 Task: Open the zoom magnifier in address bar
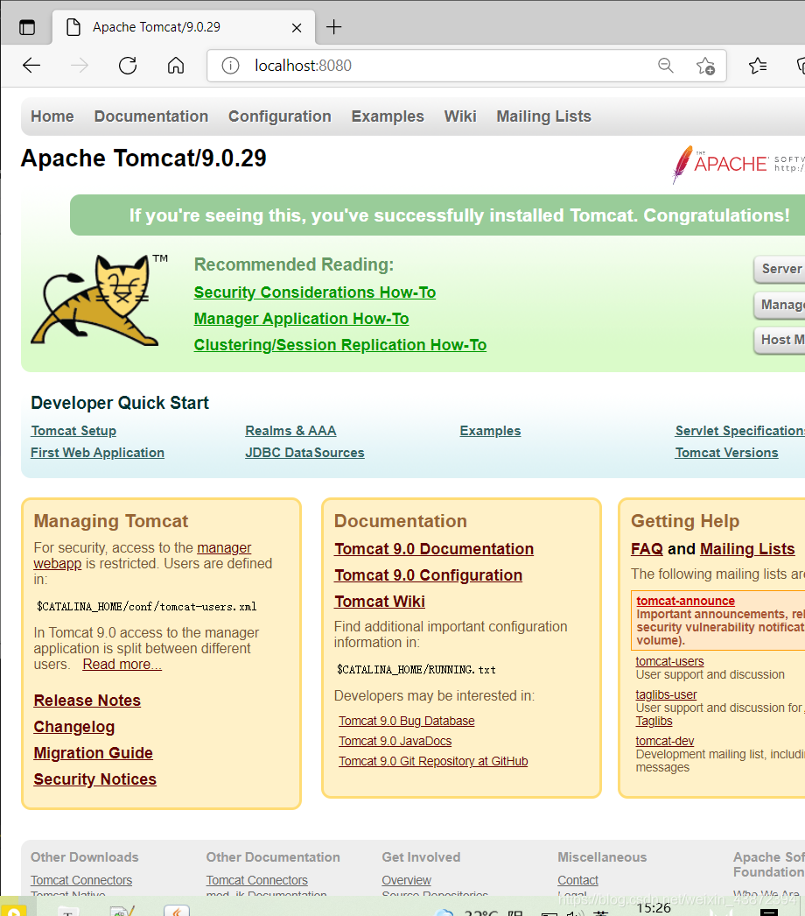point(666,66)
